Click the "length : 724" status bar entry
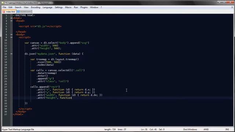The height and width of the screenshot is (132, 235). [110, 129]
